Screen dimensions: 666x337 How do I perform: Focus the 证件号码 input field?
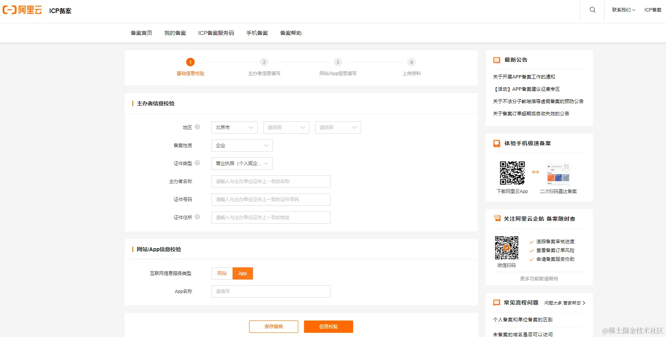coord(271,200)
